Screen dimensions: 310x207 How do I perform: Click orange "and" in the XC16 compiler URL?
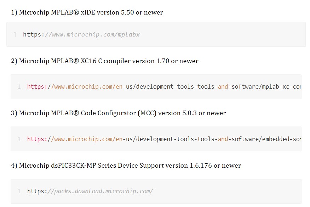[223, 86]
